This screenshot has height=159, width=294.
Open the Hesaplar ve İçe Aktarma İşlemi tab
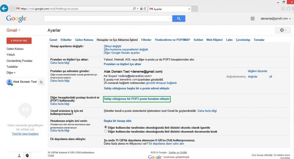(x=117, y=40)
